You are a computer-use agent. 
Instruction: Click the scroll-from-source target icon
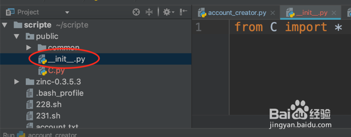(136, 12)
